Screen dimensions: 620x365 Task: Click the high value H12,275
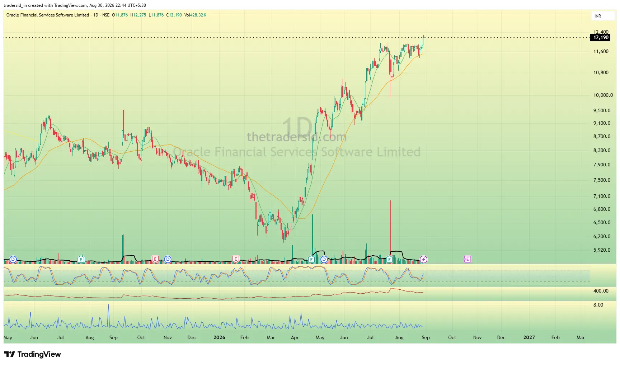[138, 15]
